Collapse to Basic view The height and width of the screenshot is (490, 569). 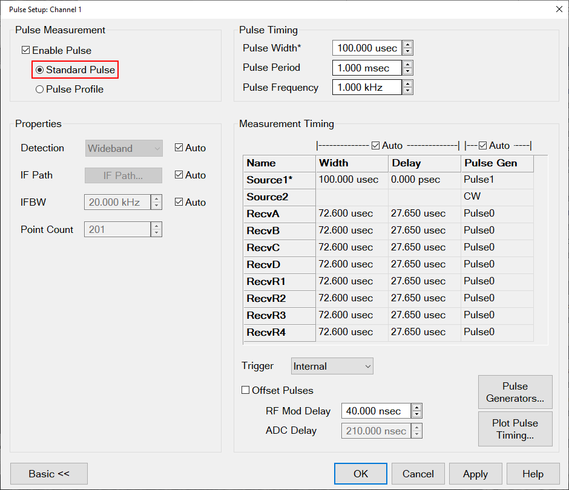pyautogui.click(x=49, y=474)
